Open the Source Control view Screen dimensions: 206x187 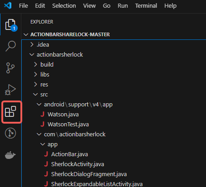[10, 68]
